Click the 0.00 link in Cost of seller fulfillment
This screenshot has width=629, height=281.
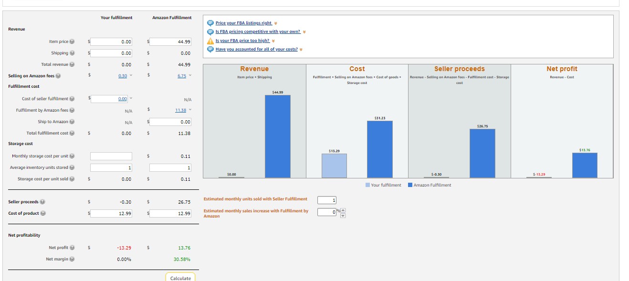123,99
